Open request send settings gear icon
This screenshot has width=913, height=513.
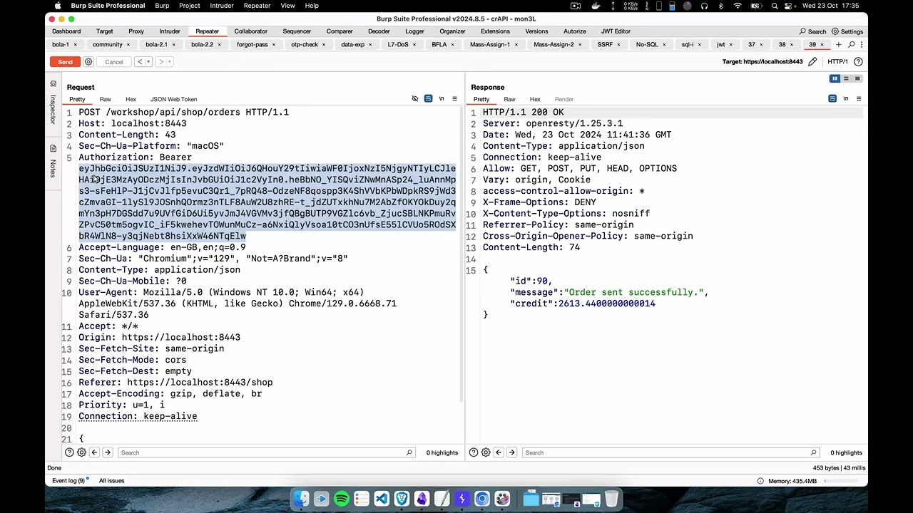[x=88, y=62]
